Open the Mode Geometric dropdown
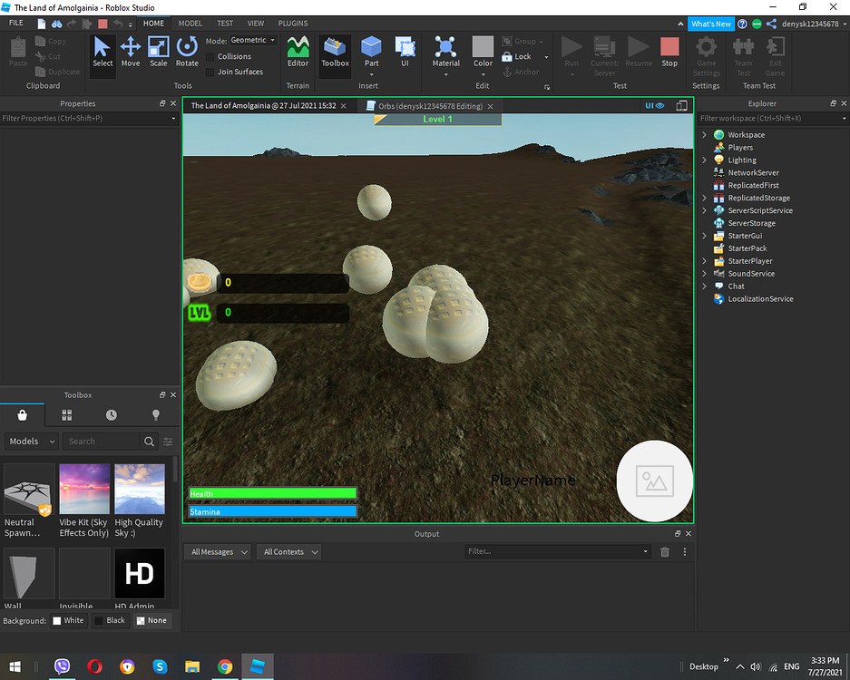This screenshot has width=850, height=680. 253,40
